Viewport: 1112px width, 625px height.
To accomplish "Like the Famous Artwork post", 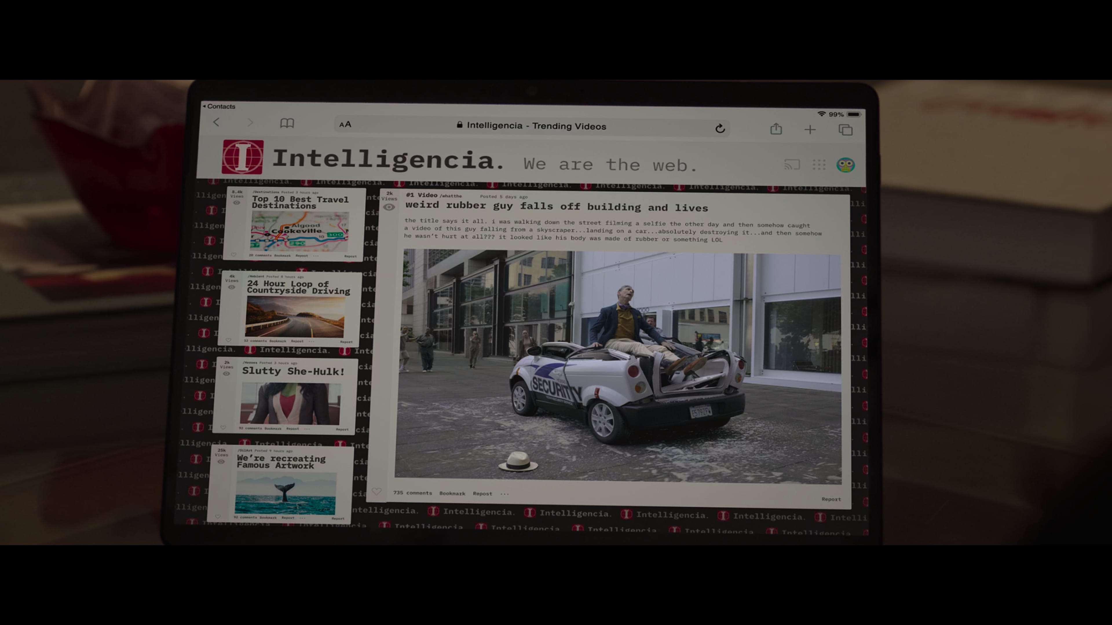I will coord(218,516).
